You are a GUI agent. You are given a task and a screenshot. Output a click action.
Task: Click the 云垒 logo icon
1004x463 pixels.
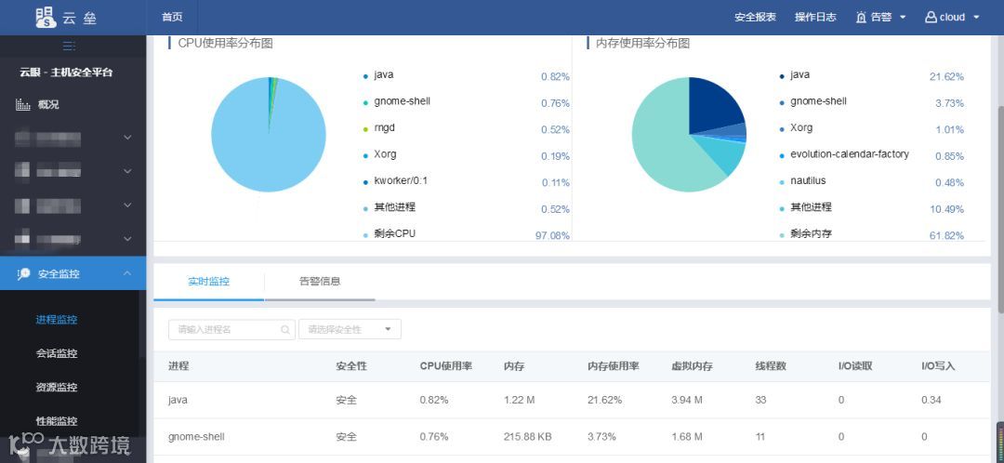[46, 18]
